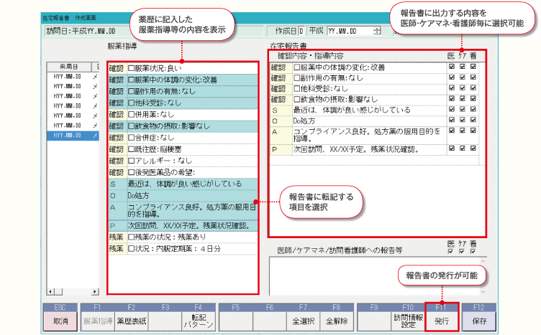Image resolution: width=541 pixels, height=335 pixels.
Task: Toggle the ケア checkbox on the 次回訪問 report row
Action: tap(462, 149)
